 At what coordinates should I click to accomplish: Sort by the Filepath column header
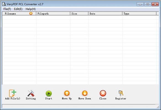[x=53, y=13]
